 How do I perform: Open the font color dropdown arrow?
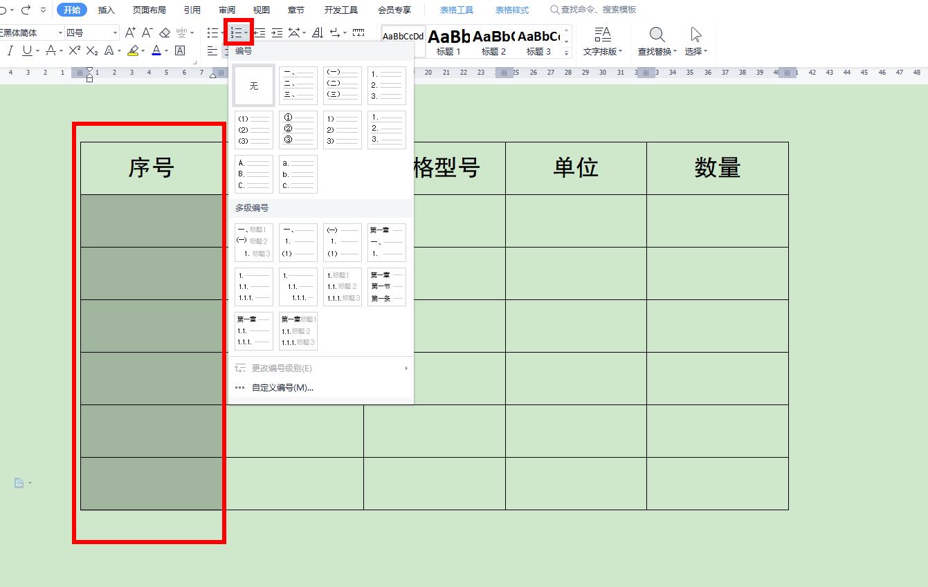click(166, 51)
